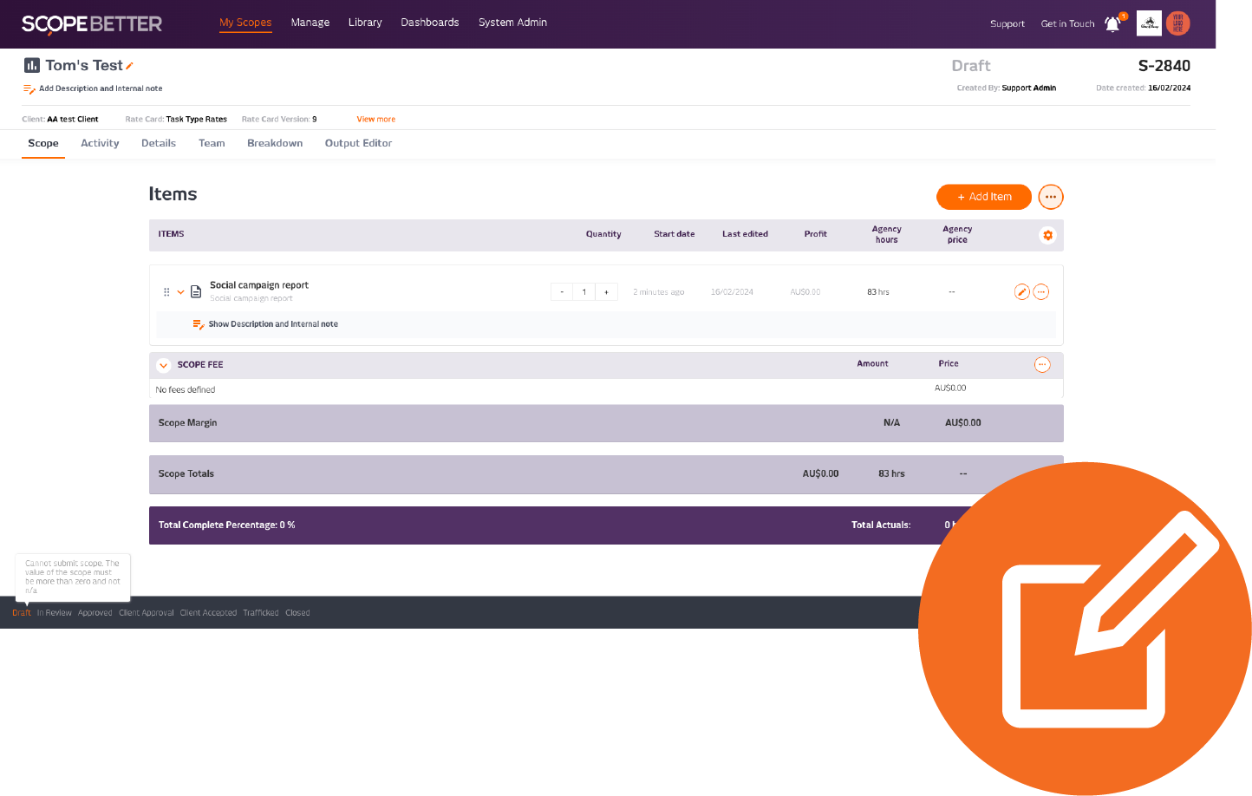Collapse the Scope Fee section
The width and height of the screenshot is (1252, 796).
tap(163, 365)
